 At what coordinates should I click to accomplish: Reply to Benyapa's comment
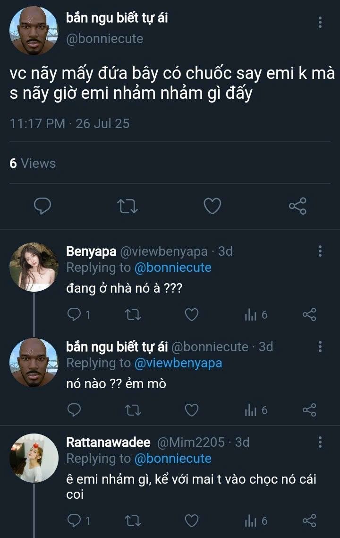(75, 315)
